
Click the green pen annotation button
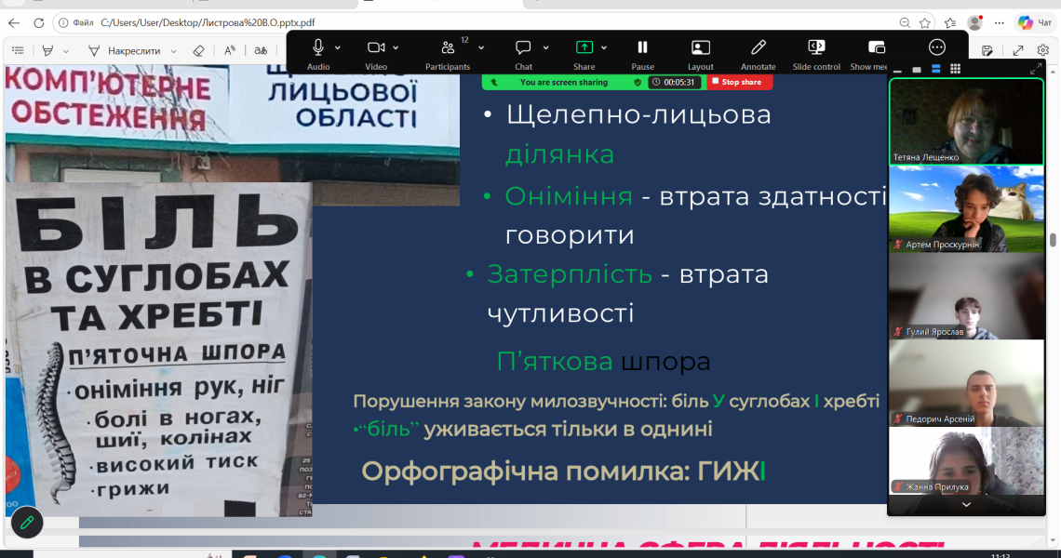coord(27,522)
